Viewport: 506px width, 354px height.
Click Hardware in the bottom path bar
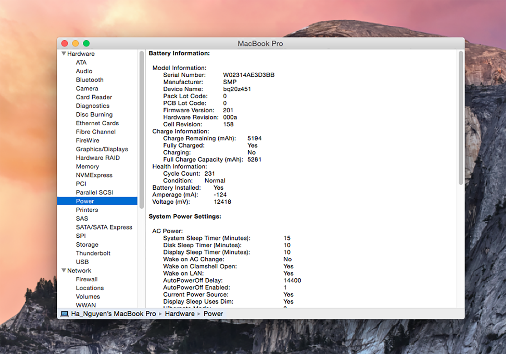click(x=179, y=314)
